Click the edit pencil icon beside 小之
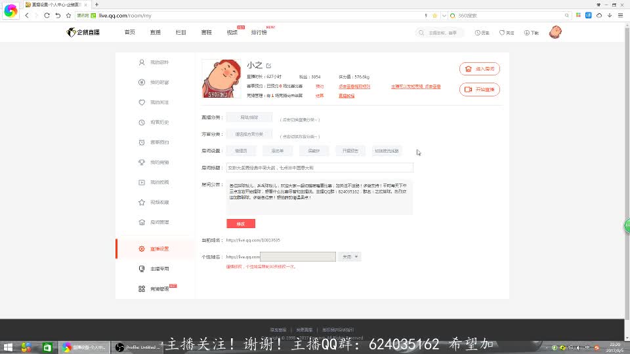This screenshot has width=630, height=354. [x=268, y=66]
